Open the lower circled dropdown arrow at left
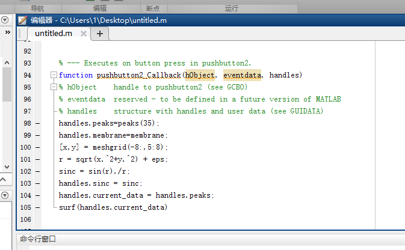The height and width of the screenshot is (250, 405). tap(5, 195)
